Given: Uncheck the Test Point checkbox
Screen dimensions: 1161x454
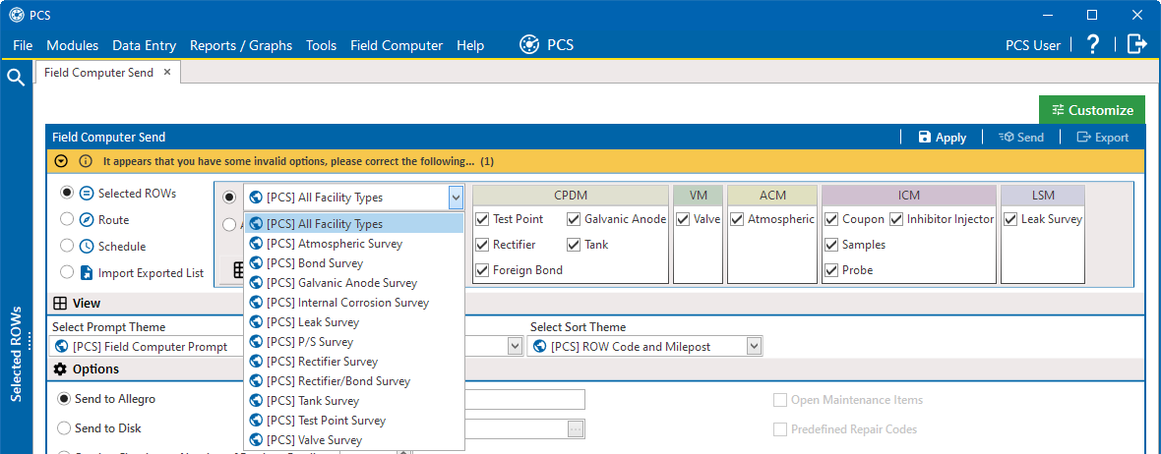Looking at the screenshot, I should tap(482, 219).
